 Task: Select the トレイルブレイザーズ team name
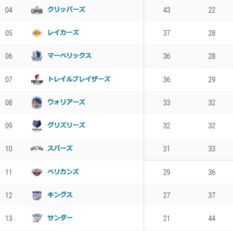click(x=79, y=79)
